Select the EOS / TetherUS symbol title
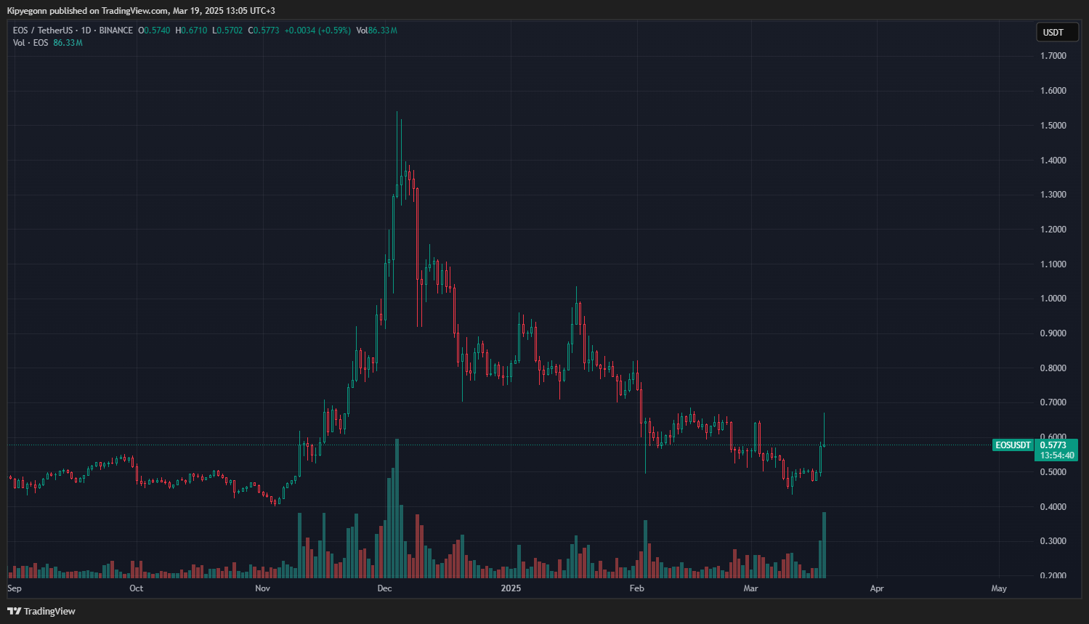Viewport: 1089px width, 624px height. pos(43,31)
